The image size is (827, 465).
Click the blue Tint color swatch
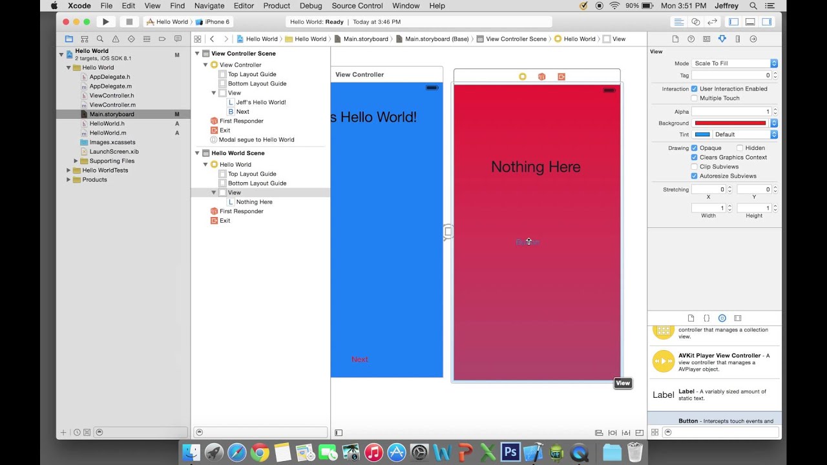pos(703,134)
